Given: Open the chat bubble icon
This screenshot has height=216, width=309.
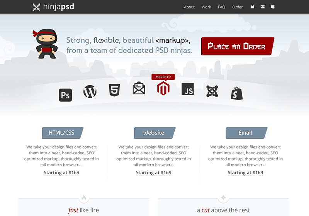Looking at the screenshot, I should [273, 7].
